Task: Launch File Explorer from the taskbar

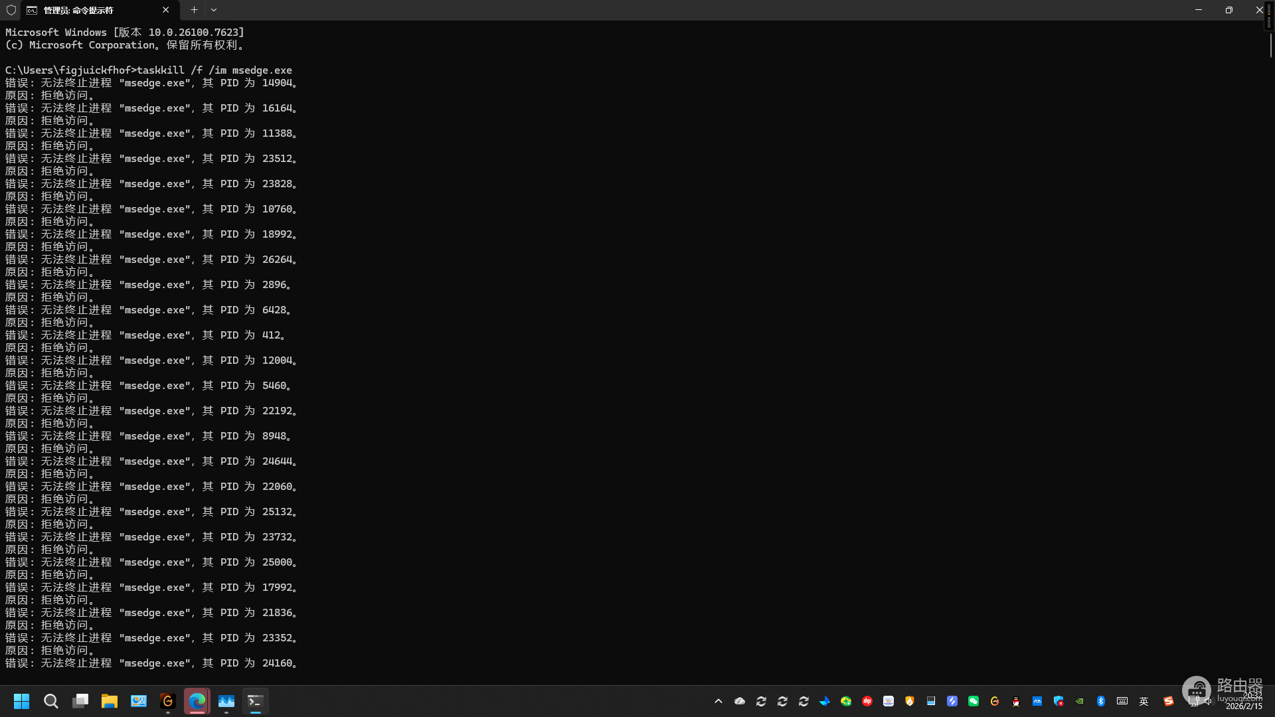Action: tap(110, 701)
